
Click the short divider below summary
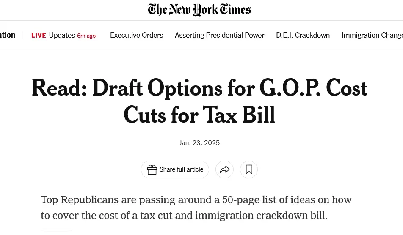(x=56, y=230)
